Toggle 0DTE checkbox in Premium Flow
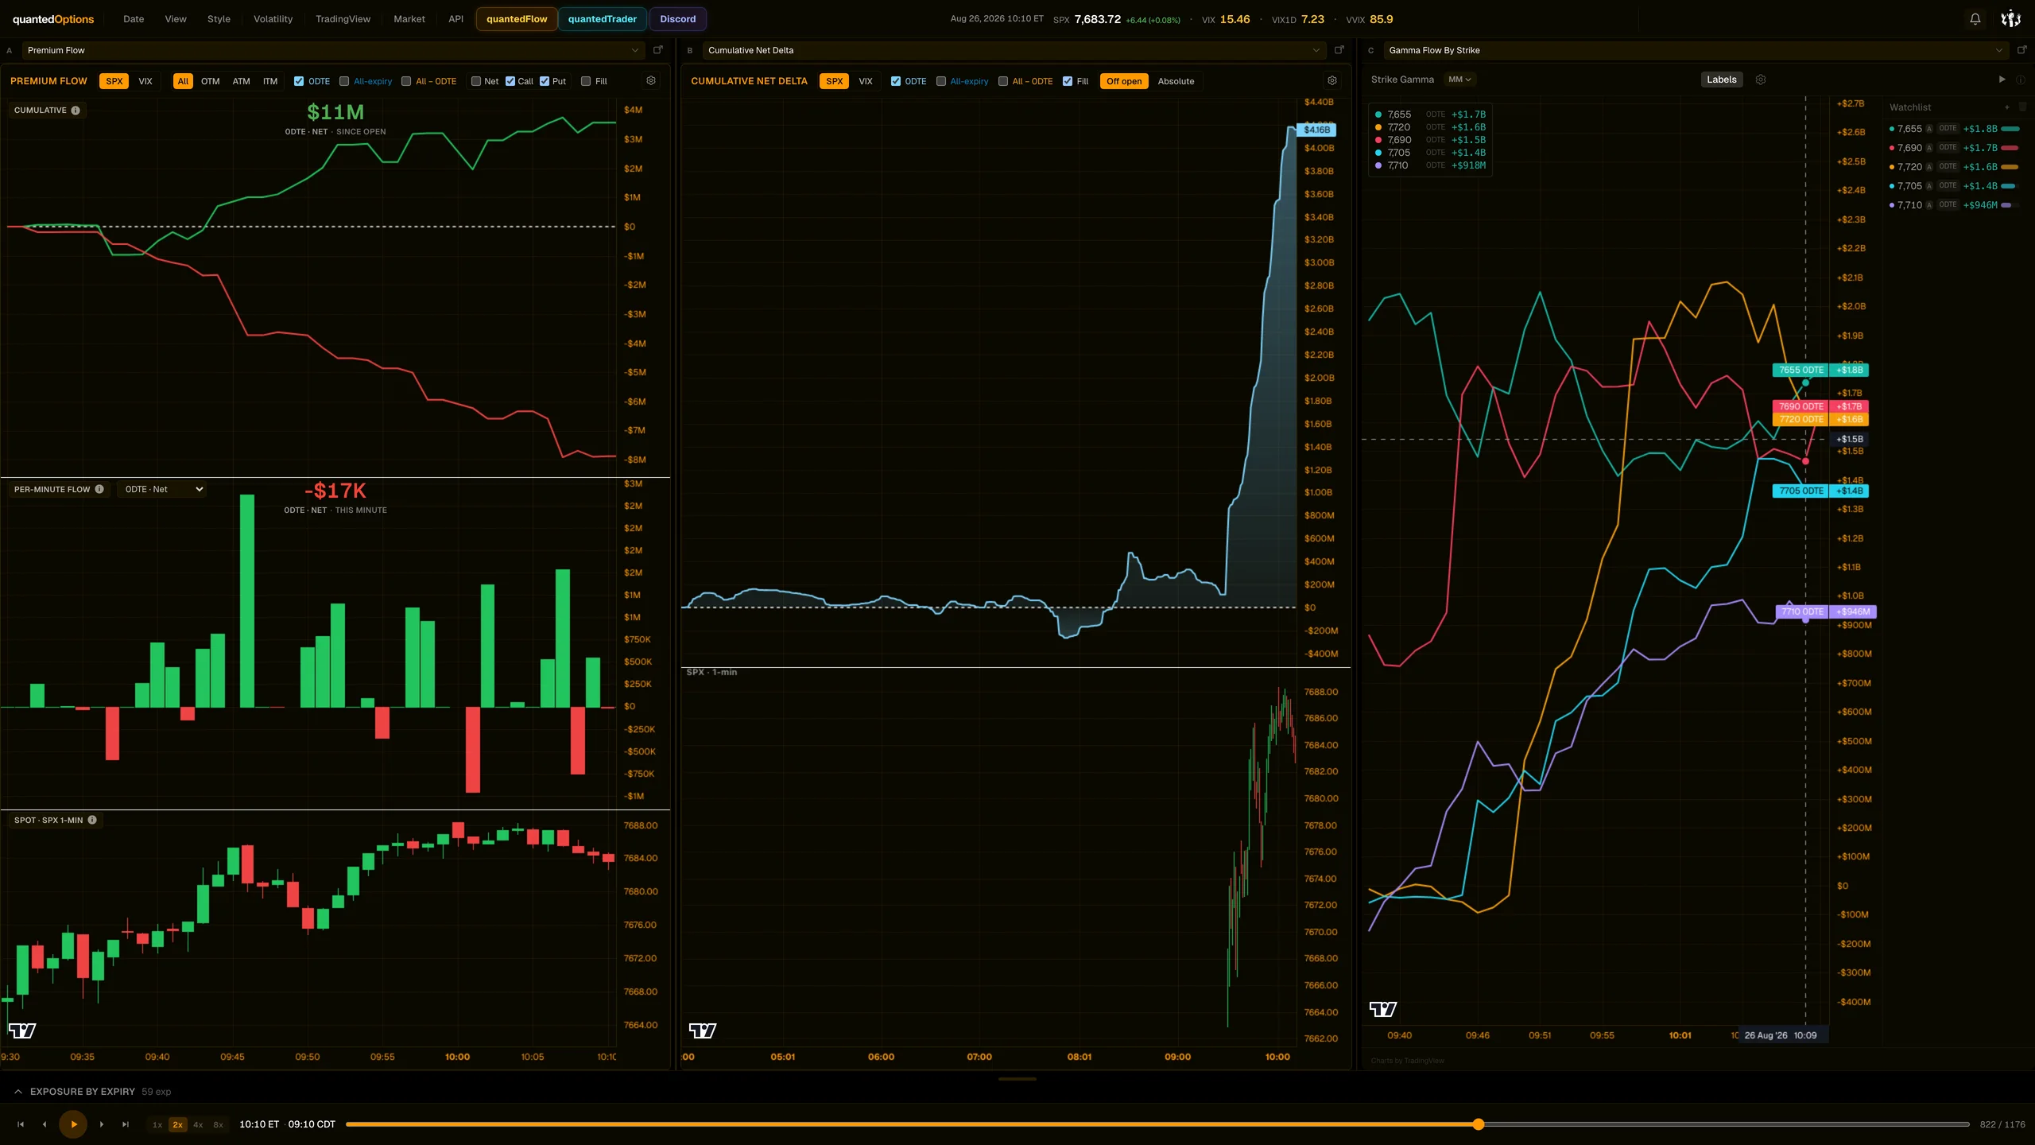 point(299,81)
